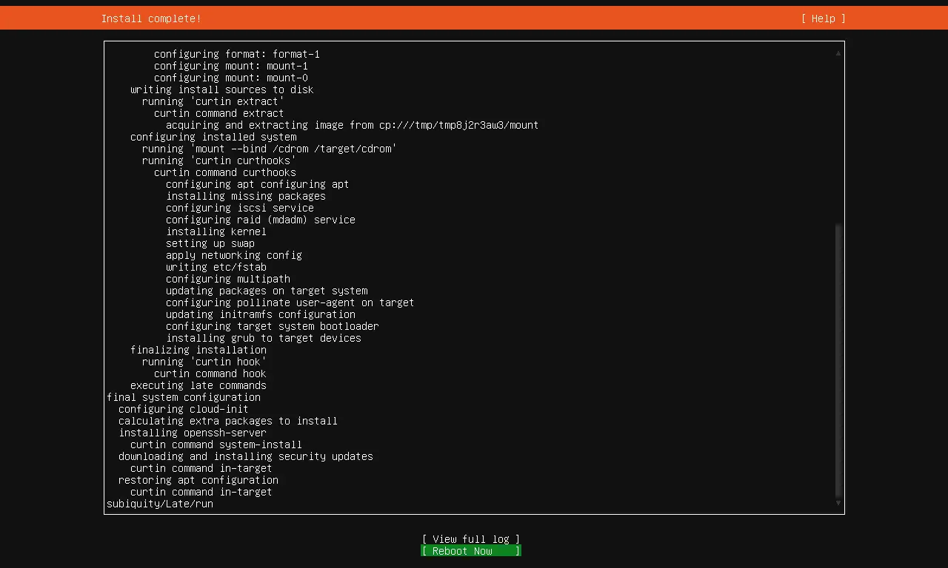This screenshot has width=948, height=568.
Task: Click 'configuring iscsi service' line
Action: click(240, 208)
